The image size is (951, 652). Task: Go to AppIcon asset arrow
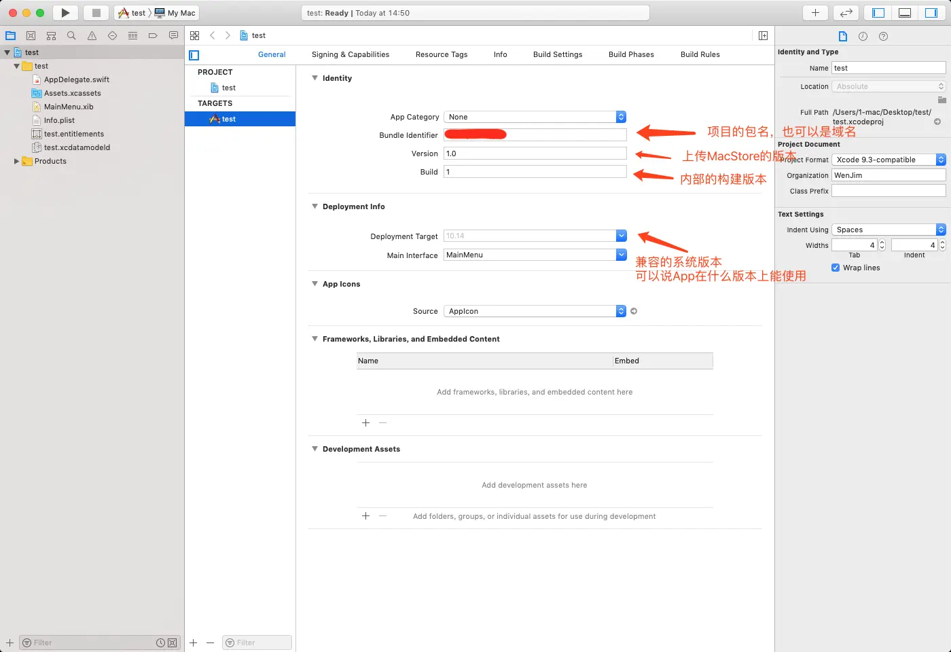click(634, 311)
